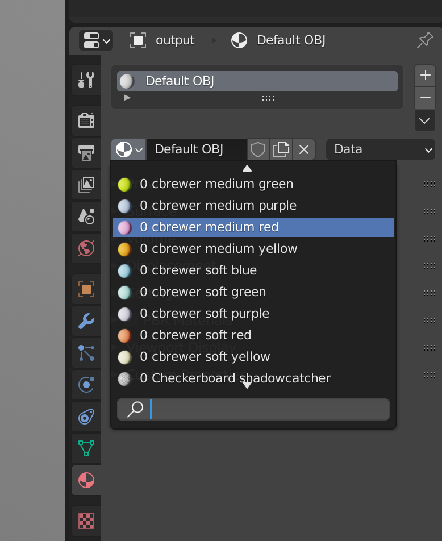Open the World properties tab
442x541 pixels.
[x=86, y=248]
